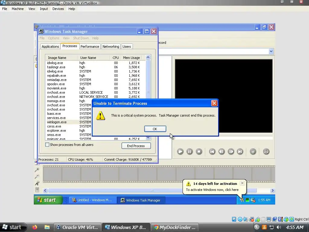Select the winlogon.exe process row

tap(68, 122)
